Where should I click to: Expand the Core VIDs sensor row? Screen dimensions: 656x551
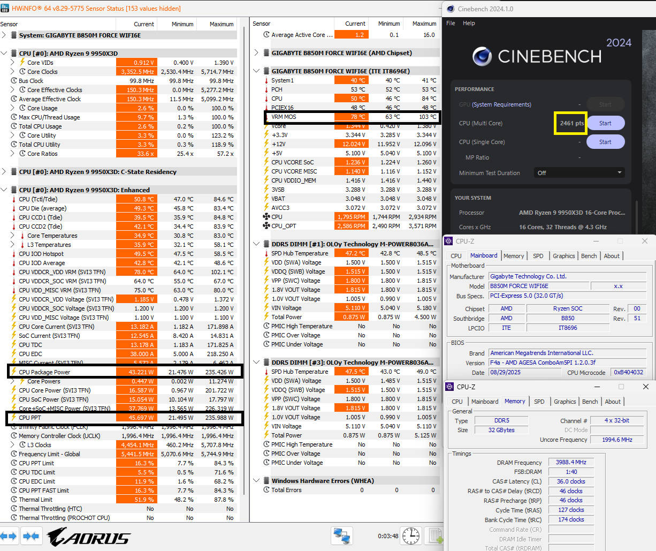tap(13, 63)
